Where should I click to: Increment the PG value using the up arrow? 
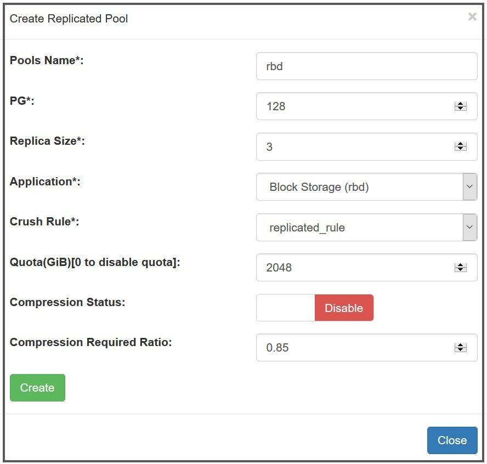[460, 103]
